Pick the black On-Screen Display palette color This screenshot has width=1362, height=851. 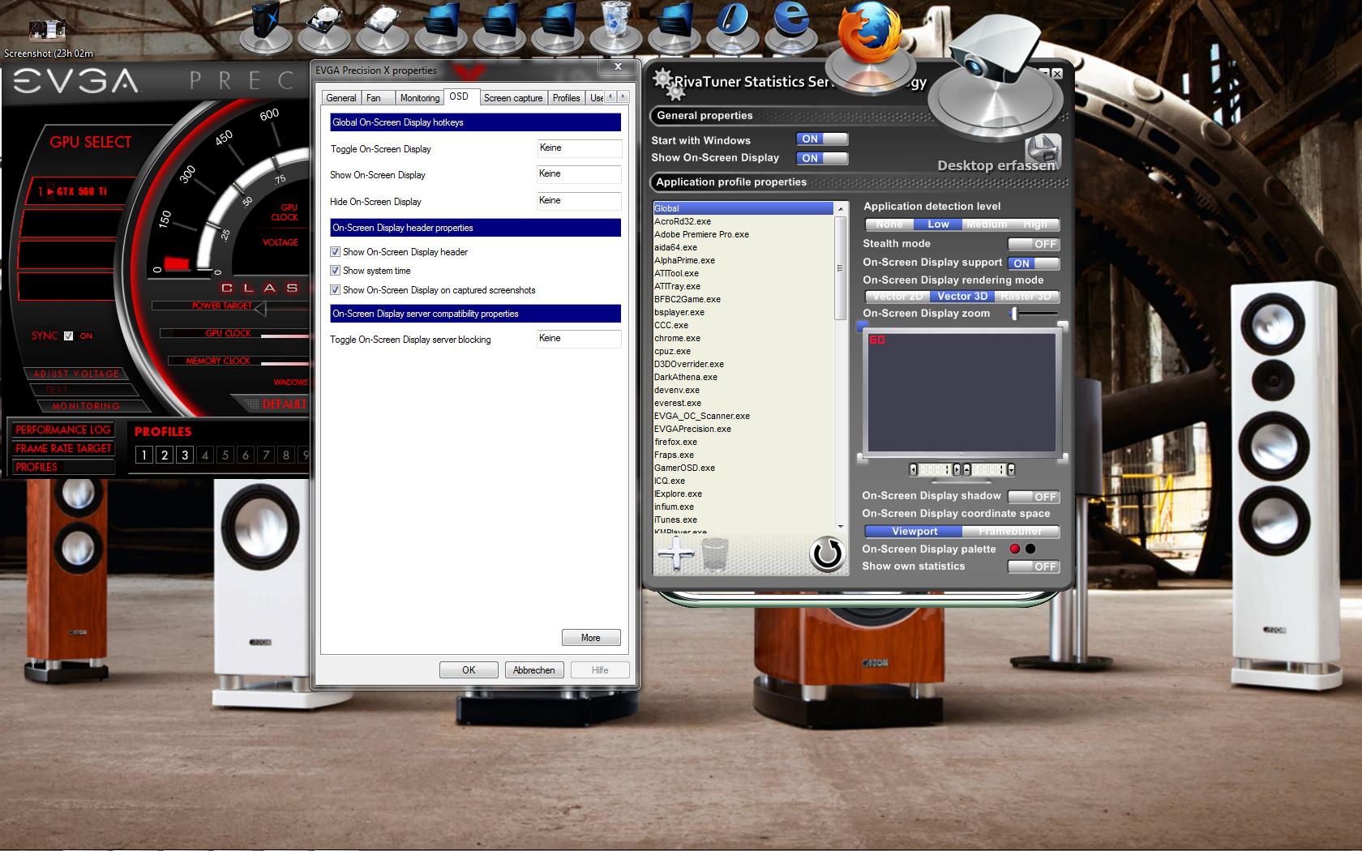pyautogui.click(x=1030, y=549)
